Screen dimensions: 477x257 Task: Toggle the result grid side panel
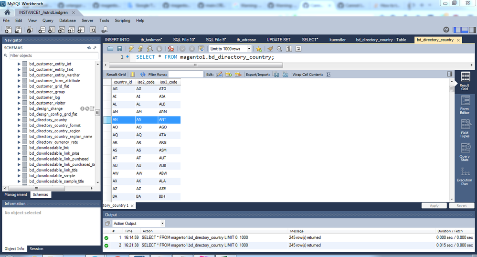[x=450, y=74]
